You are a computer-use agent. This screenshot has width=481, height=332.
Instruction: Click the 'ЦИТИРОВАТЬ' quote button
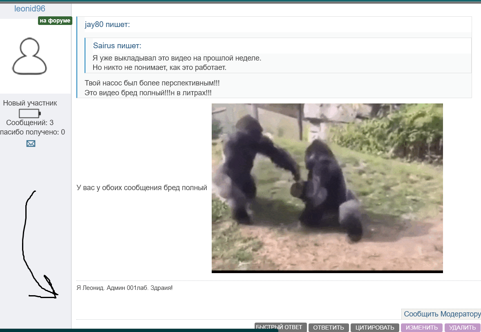(x=375, y=328)
